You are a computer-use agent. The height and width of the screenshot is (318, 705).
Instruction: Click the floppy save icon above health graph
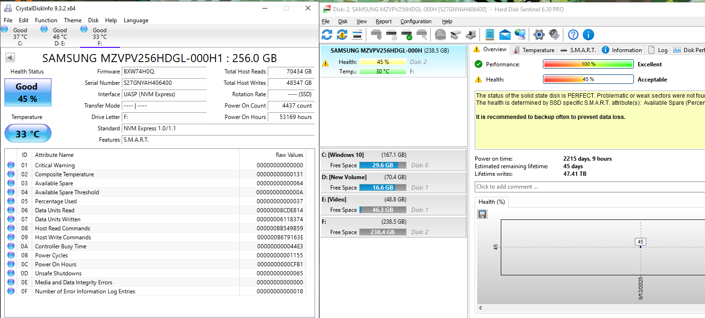coord(482,214)
